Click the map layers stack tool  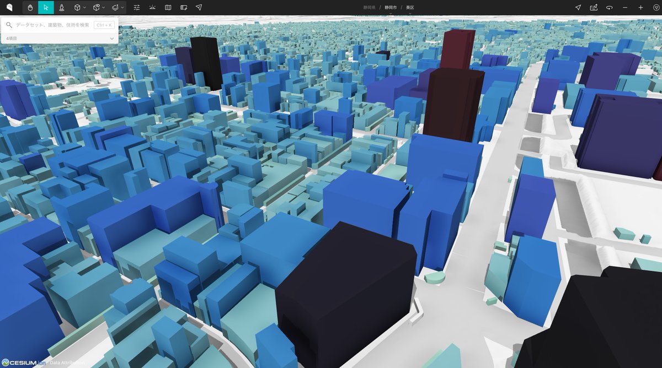(115, 7)
